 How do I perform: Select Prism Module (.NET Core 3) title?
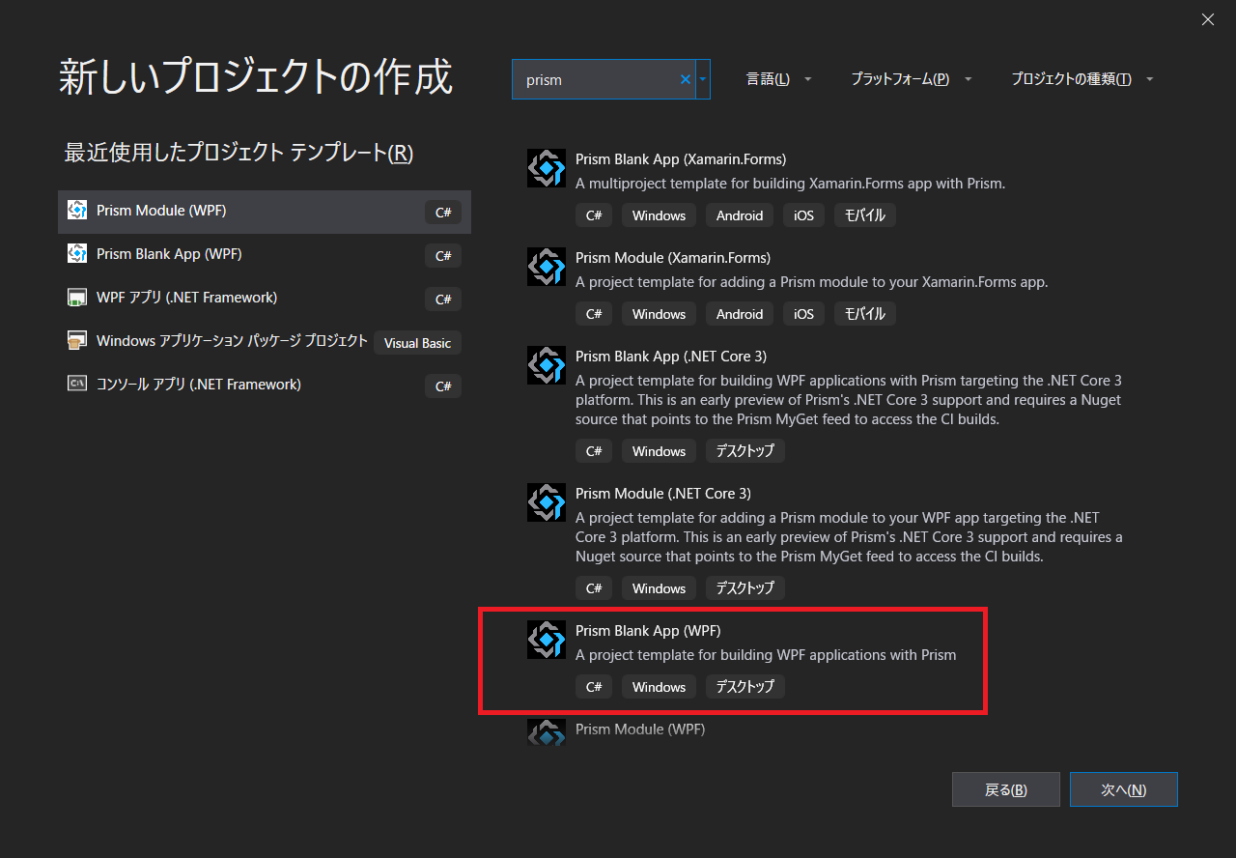pyautogui.click(x=663, y=494)
